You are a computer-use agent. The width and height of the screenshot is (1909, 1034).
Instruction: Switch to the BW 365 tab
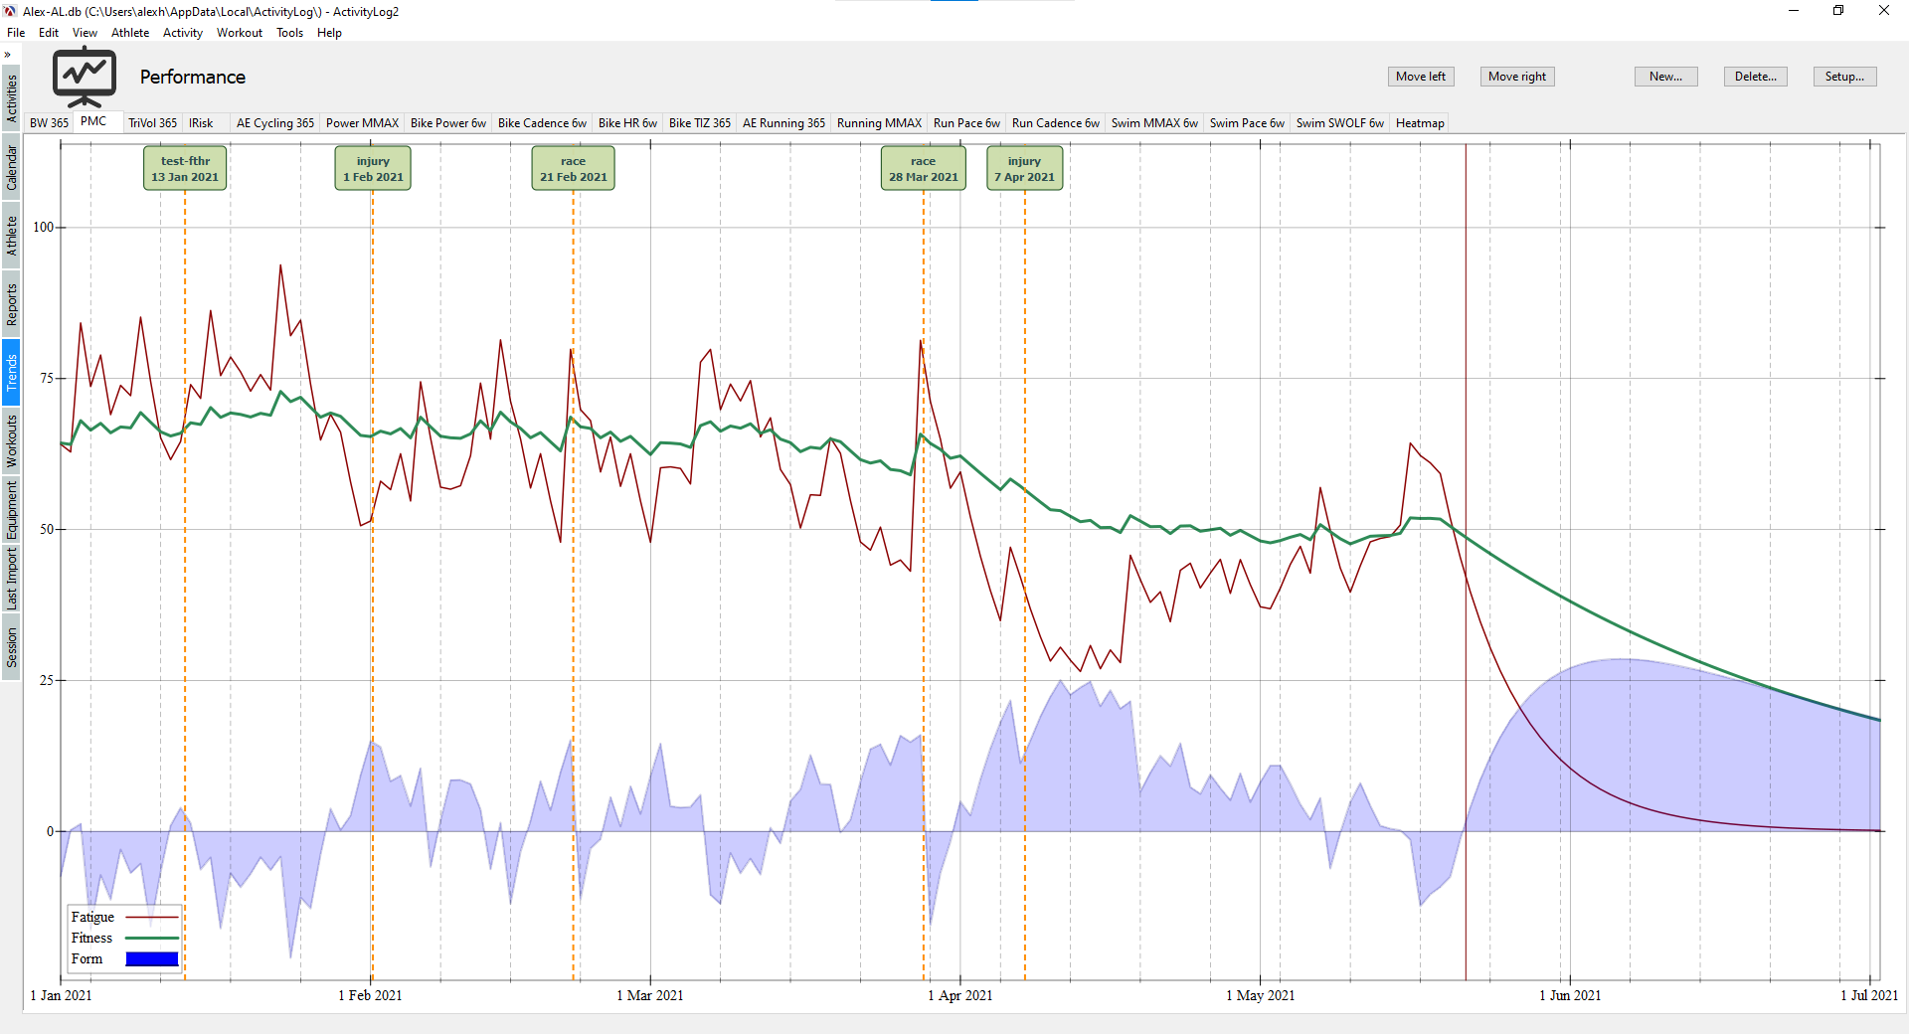coord(49,123)
